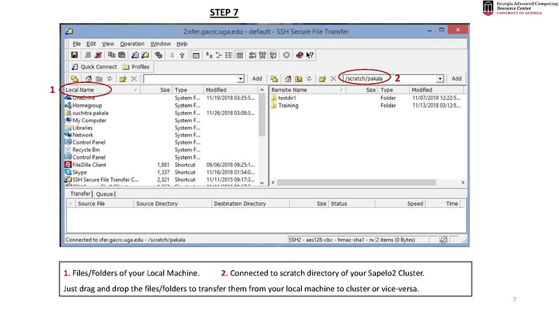Click the Source Directory column header
Screen dimensions: 559x314
pyautogui.click(x=173, y=204)
